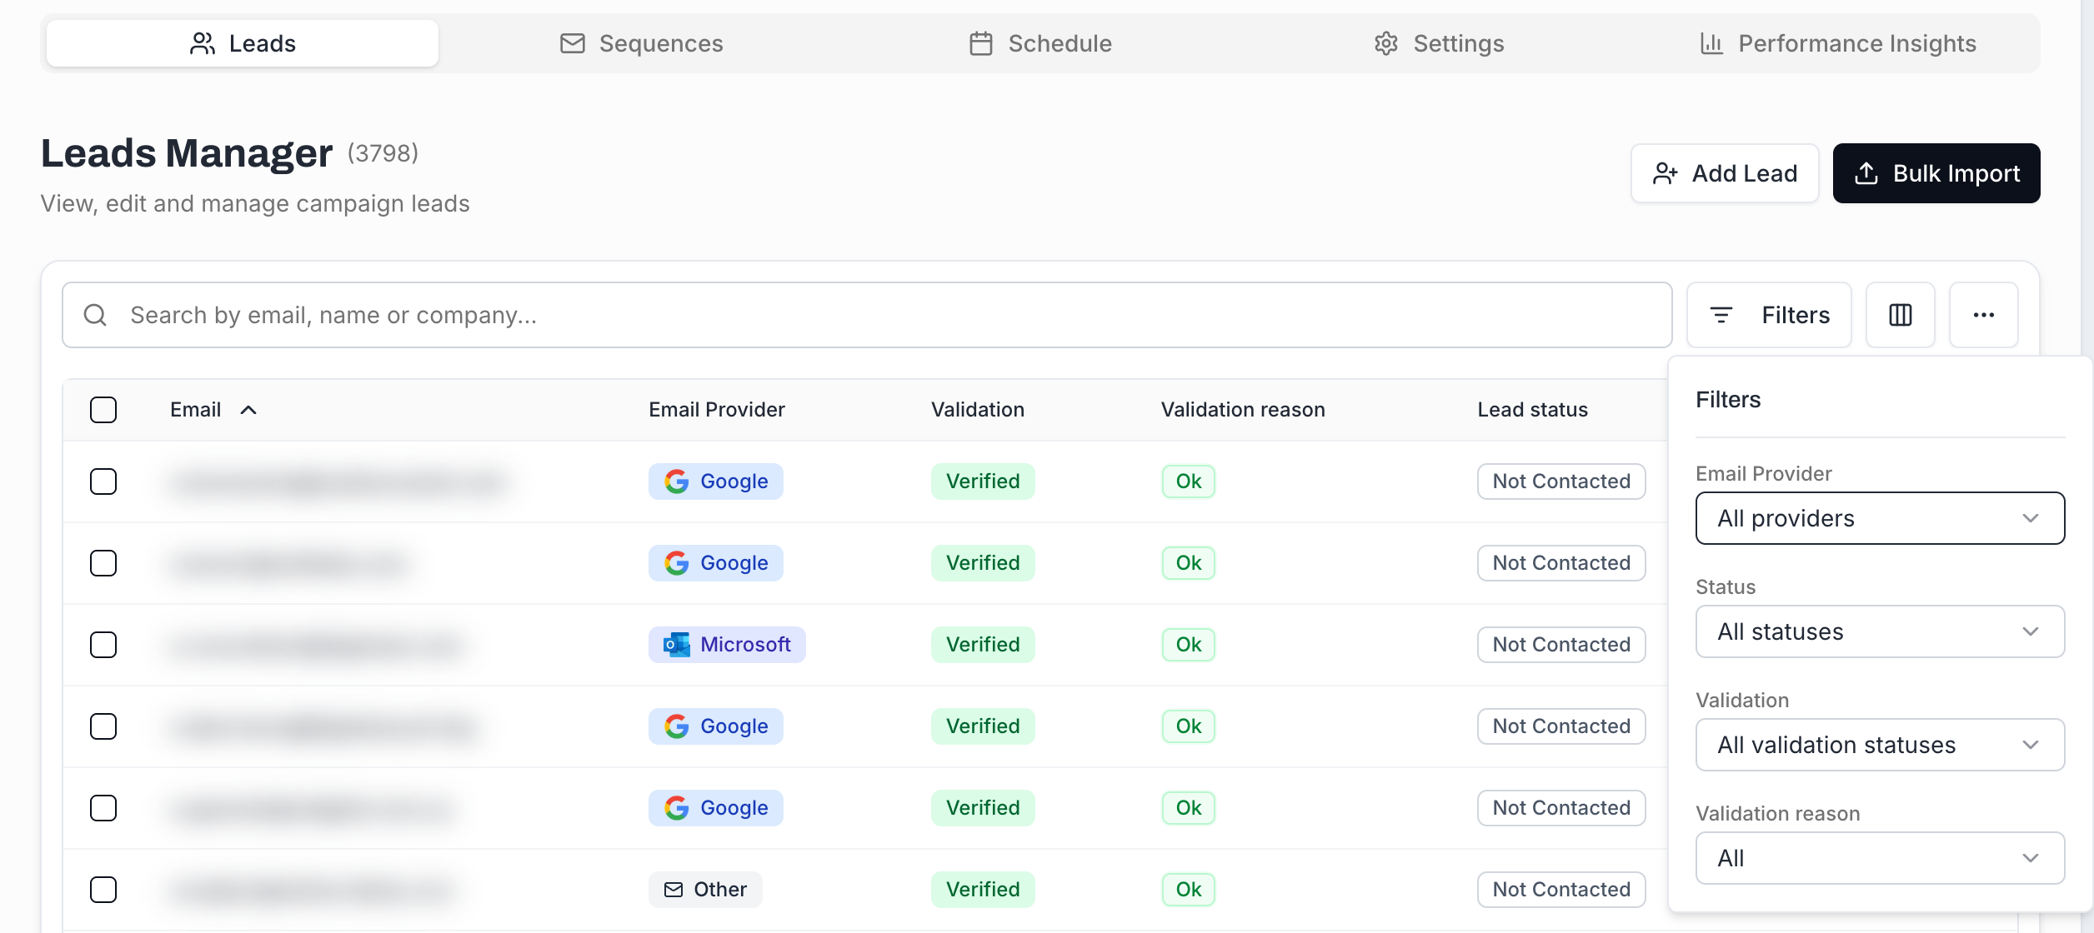Click Verified badge in first row
This screenshot has height=933, width=2094.
click(983, 481)
